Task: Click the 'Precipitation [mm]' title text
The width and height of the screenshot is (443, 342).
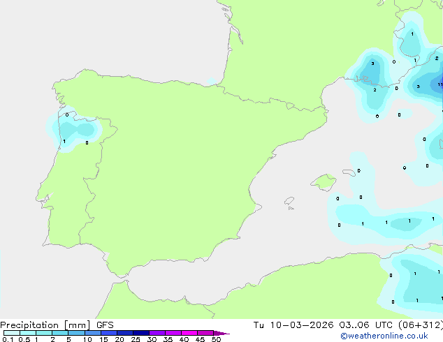Action: [45, 325]
